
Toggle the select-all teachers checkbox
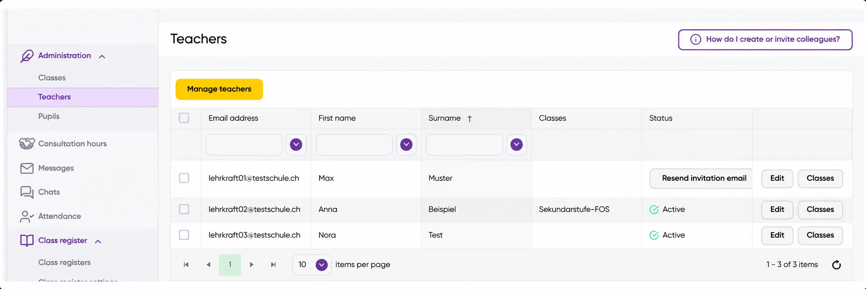184,118
